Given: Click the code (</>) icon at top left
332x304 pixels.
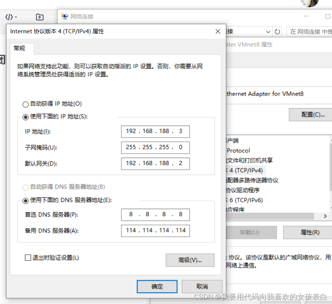Looking at the screenshot, I should pyautogui.click(x=9, y=17).
